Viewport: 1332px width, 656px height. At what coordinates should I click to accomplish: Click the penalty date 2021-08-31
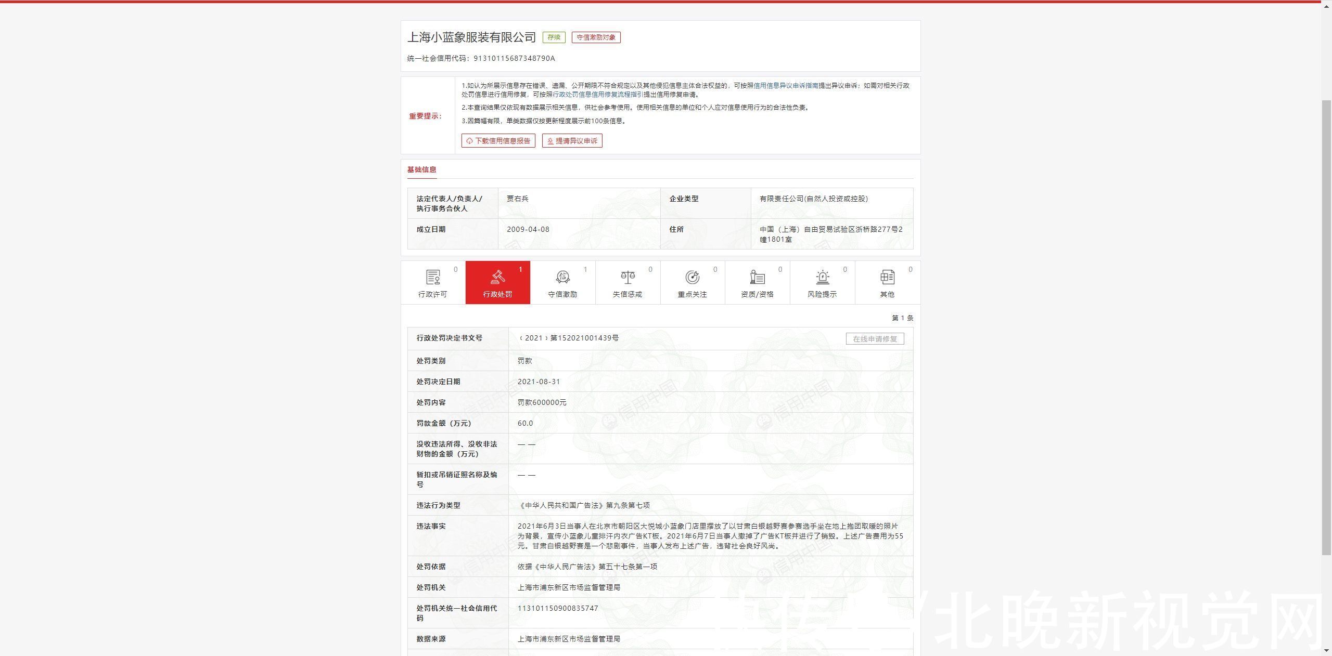tap(539, 382)
